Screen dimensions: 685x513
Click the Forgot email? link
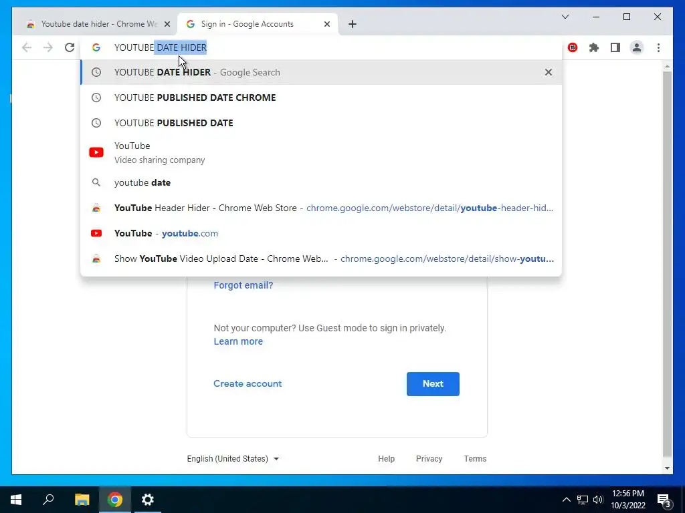click(243, 285)
